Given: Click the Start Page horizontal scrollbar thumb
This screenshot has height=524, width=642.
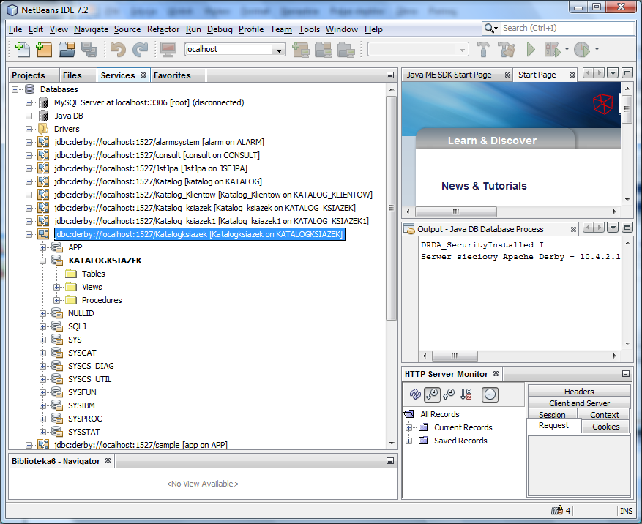Looking at the screenshot, I should tap(456, 212).
